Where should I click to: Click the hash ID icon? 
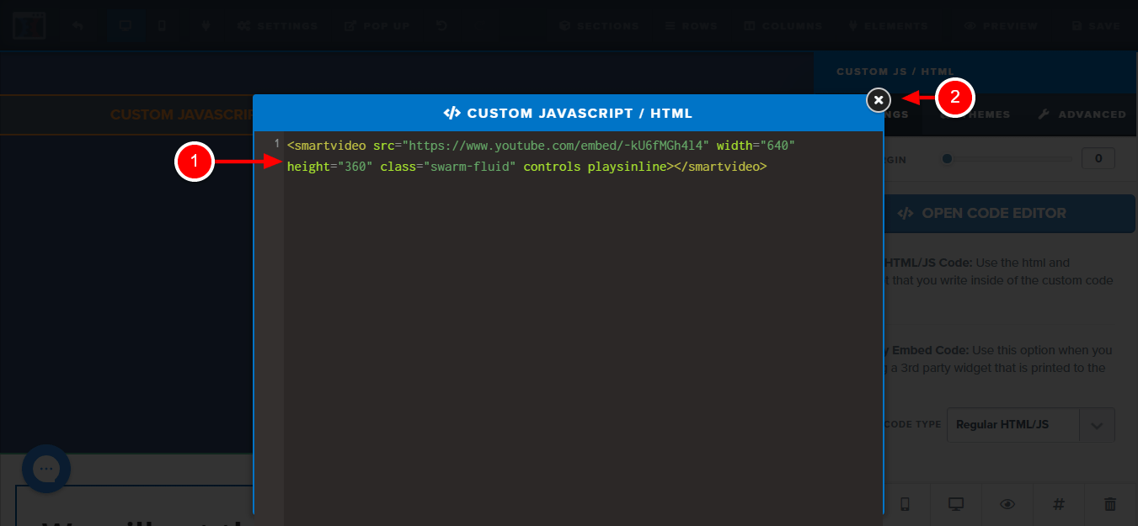(x=1059, y=504)
